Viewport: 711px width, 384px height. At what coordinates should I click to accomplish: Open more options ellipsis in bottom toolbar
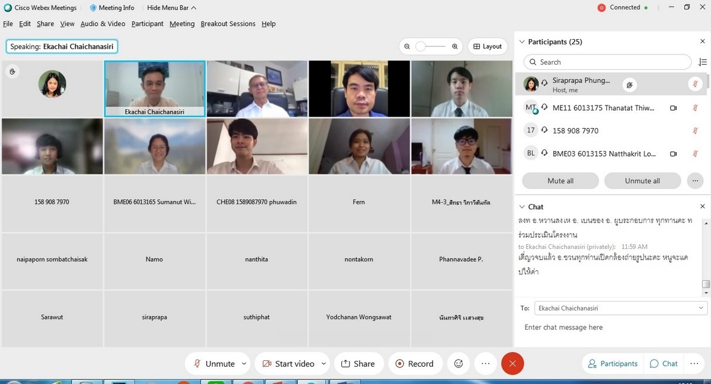(485, 363)
